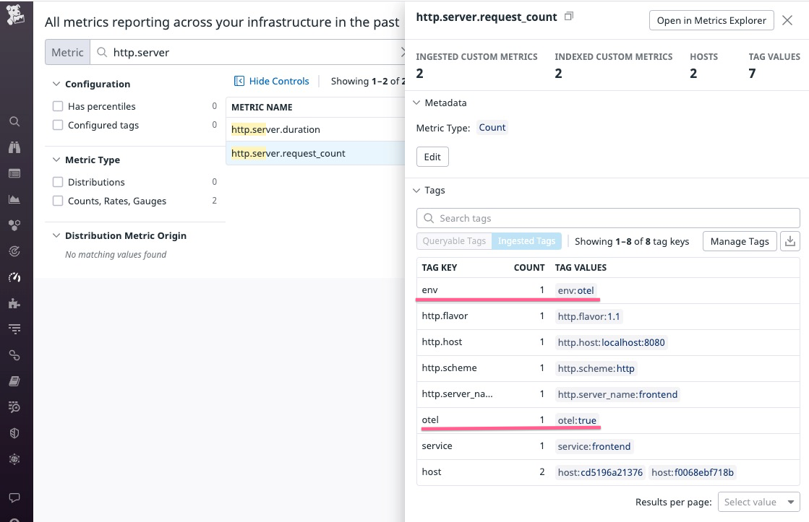Click the binoculars icon in sidebar
809x522 pixels.
point(14,147)
